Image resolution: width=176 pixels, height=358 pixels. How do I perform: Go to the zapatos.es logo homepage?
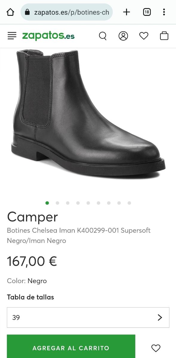pyautogui.click(x=48, y=36)
